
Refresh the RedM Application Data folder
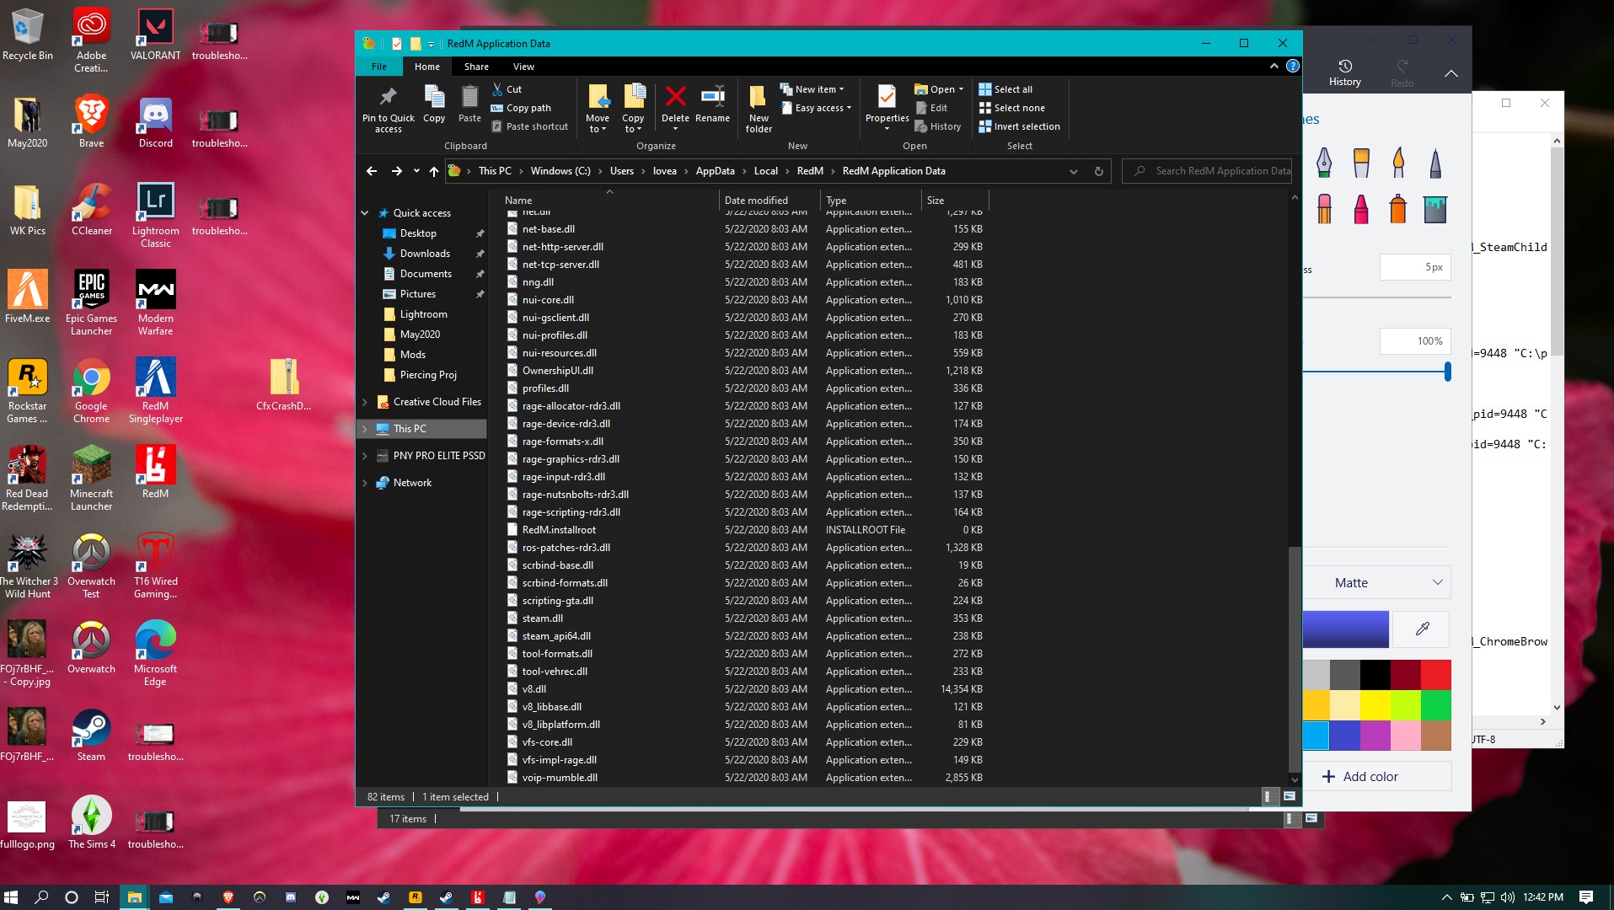pos(1098,171)
